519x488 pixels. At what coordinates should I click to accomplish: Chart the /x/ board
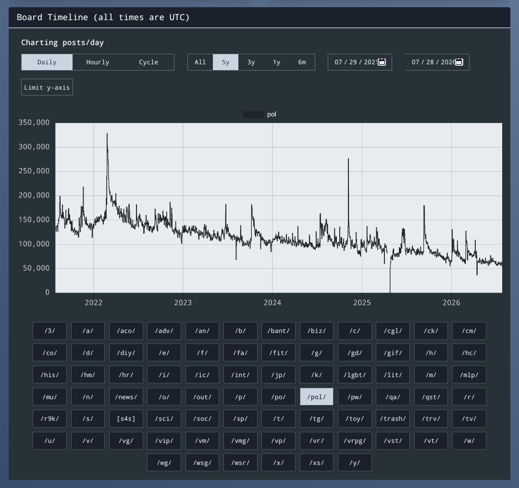click(x=278, y=463)
